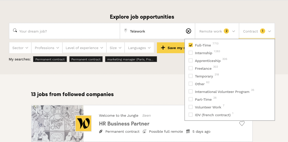The height and width of the screenshot is (142, 288).
Task: Click the calendar icon near 5 days ago
Action: (x=188, y=131)
